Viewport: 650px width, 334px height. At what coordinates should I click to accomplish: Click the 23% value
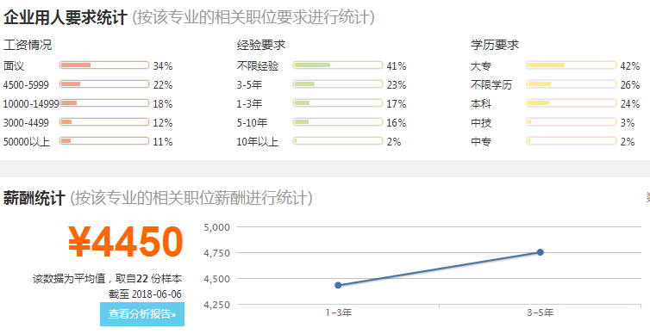pos(397,85)
